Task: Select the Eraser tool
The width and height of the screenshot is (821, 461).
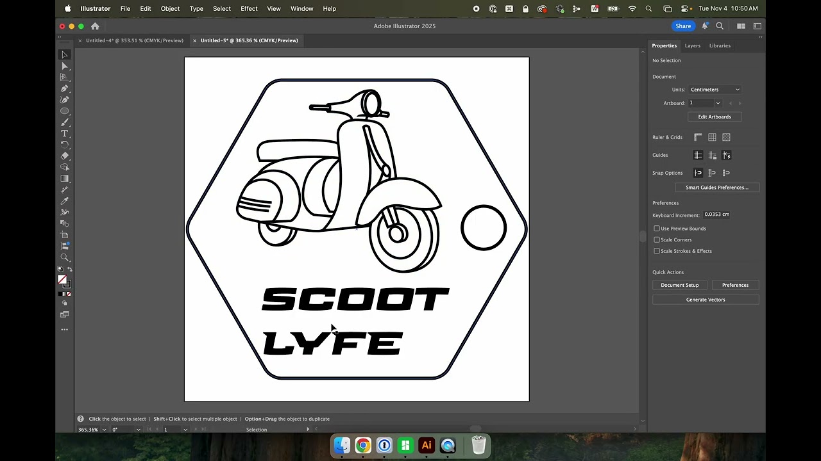Action: pyautogui.click(x=65, y=156)
